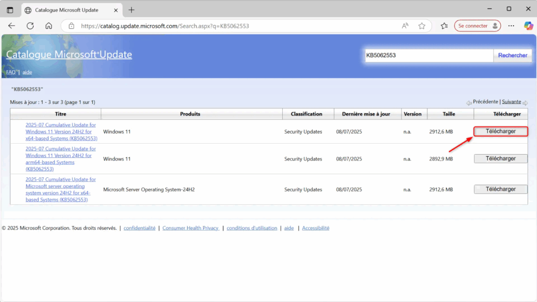Sort results by Produits column header

(x=190, y=114)
